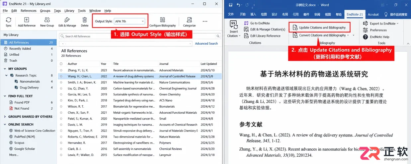This screenshot has height=164, width=411.
Task: Click the Delete trash icon in toolbar
Action: 85,20
